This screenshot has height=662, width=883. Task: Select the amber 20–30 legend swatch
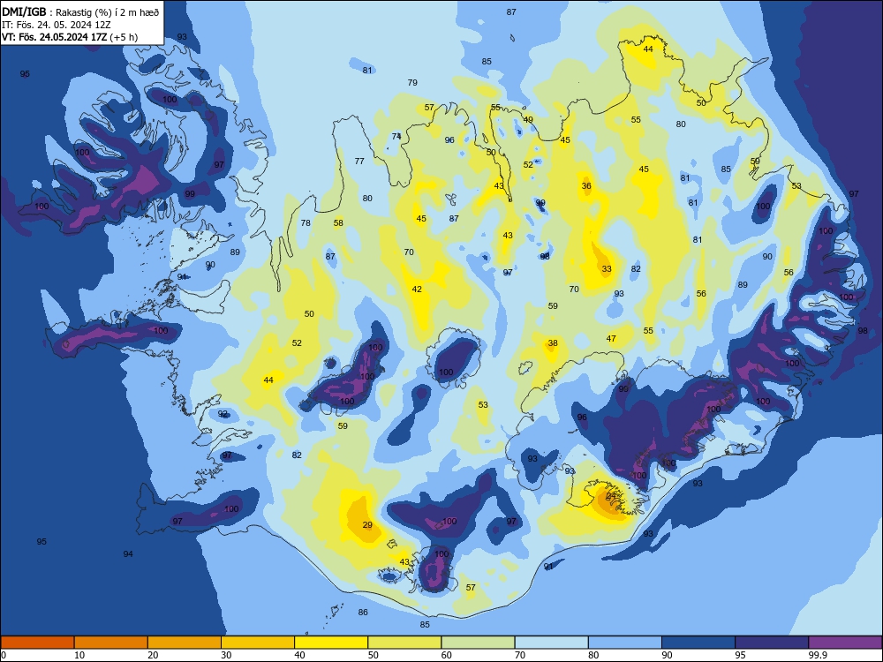[185, 643]
